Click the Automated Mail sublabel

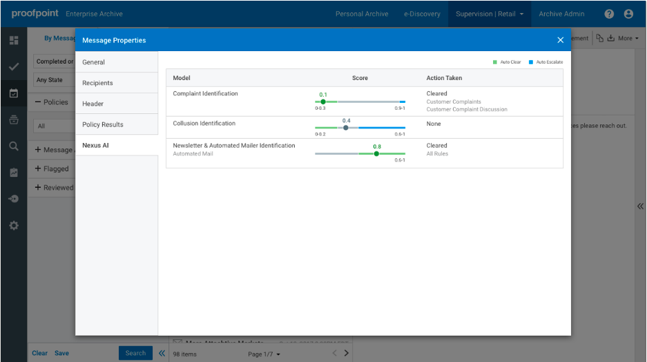tap(193, 153)
